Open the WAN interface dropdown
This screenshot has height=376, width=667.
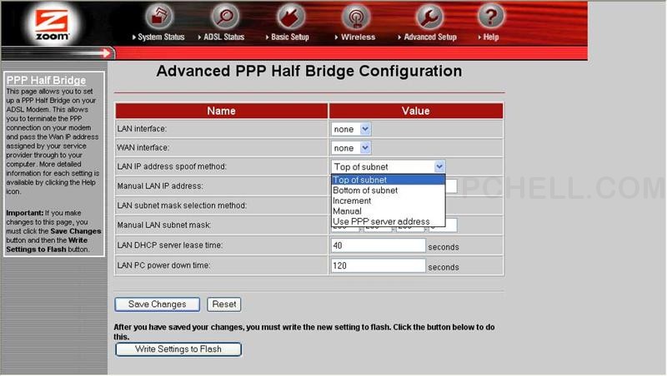[x=351, y=148]
